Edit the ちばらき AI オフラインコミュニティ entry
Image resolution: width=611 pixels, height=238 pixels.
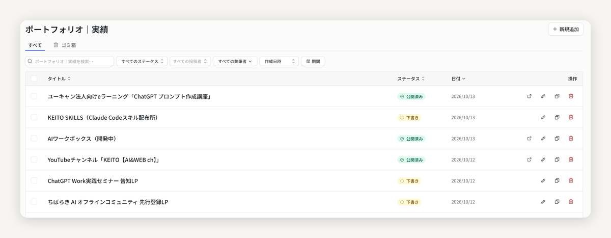click(543, 202)
